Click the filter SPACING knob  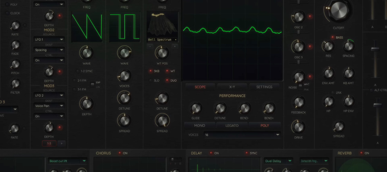click(348, 46)
